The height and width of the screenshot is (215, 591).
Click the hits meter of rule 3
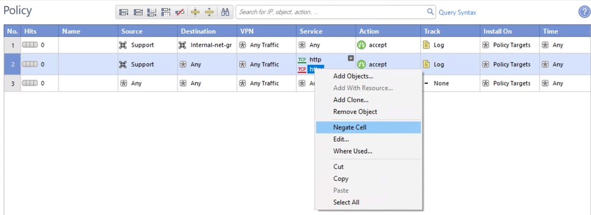click(30, 83)
